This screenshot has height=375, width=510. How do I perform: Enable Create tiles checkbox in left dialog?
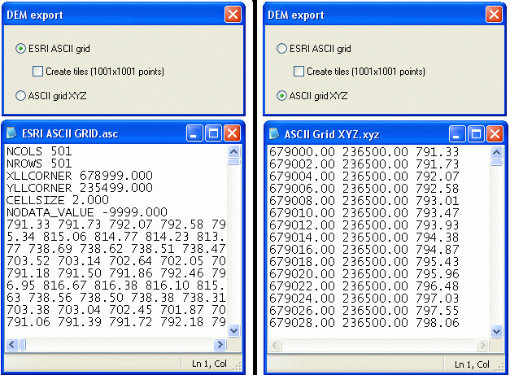[x=37, y=72]
